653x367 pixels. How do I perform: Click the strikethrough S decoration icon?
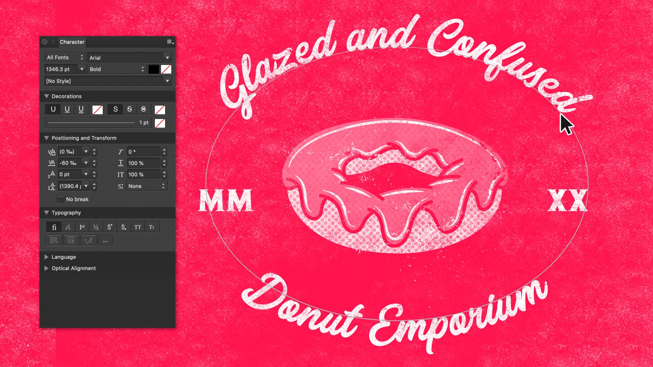(129, 109)
